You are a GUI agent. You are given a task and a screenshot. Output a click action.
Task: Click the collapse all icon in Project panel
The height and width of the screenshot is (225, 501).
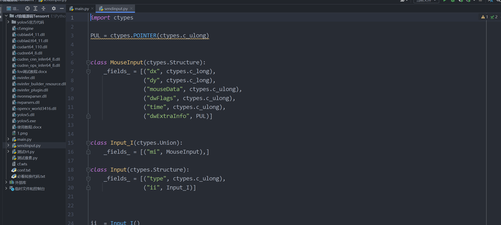click(x=44, y=9)
